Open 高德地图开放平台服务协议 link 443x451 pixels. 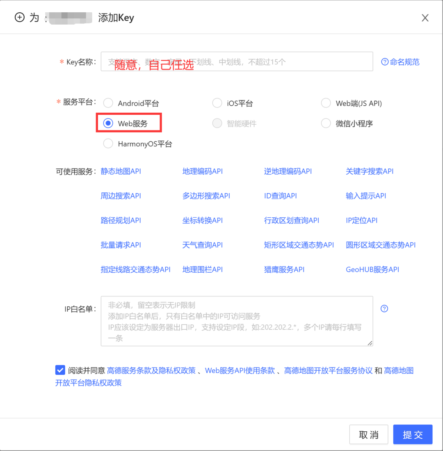point(329,371)
